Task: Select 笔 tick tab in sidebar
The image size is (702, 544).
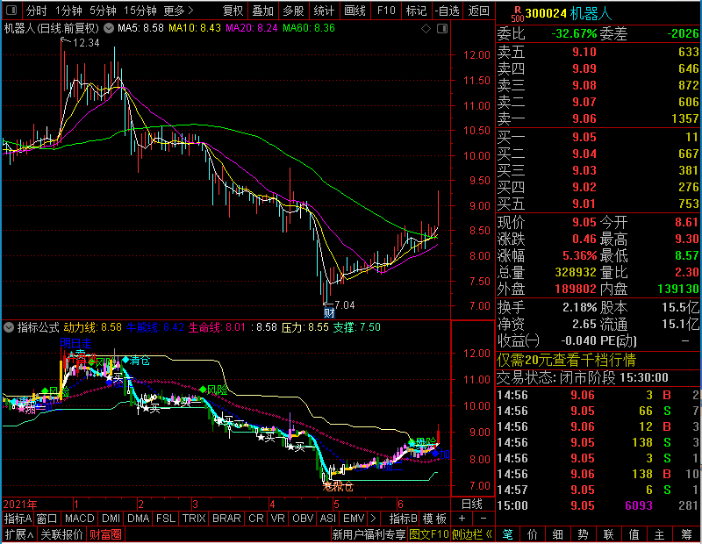Action: point(507,534)
